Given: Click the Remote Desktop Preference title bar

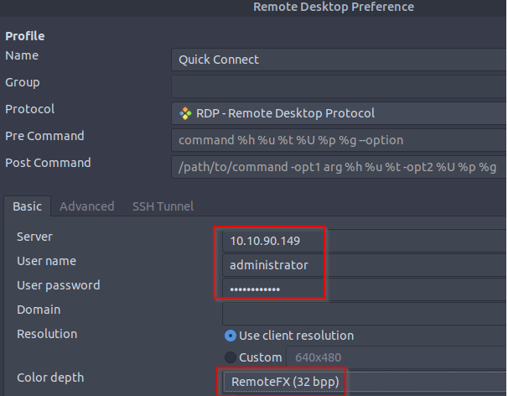Looking at the screenshot, I should (x=254, y=8).
